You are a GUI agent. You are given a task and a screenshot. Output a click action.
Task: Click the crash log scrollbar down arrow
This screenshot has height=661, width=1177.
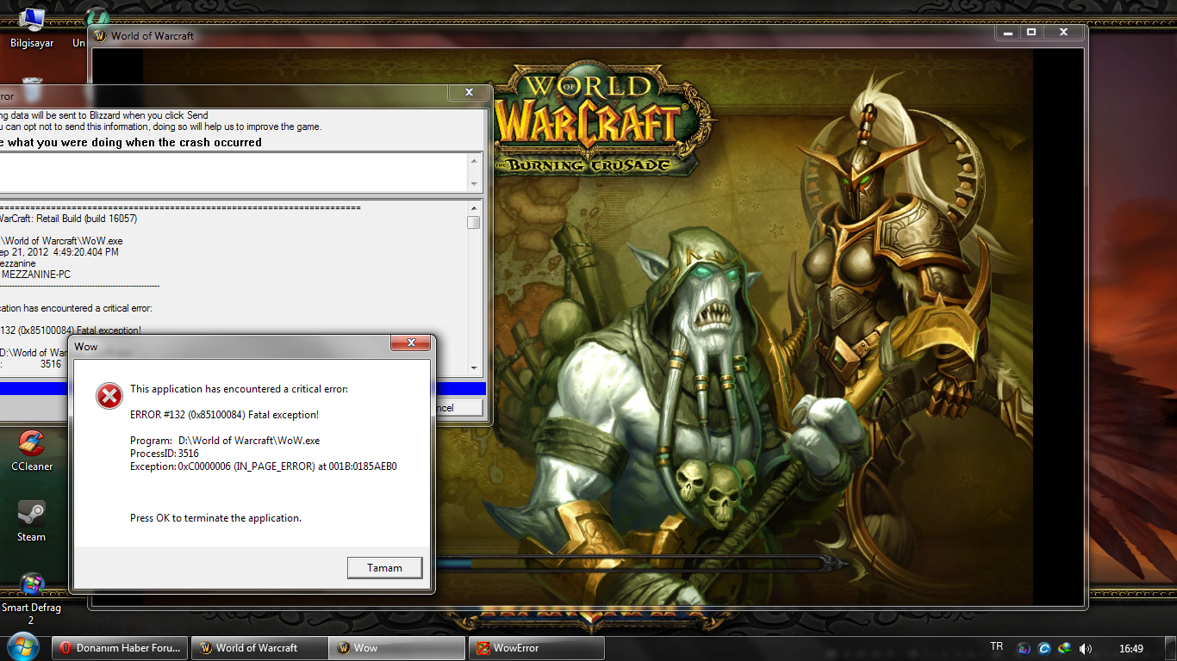474,368
